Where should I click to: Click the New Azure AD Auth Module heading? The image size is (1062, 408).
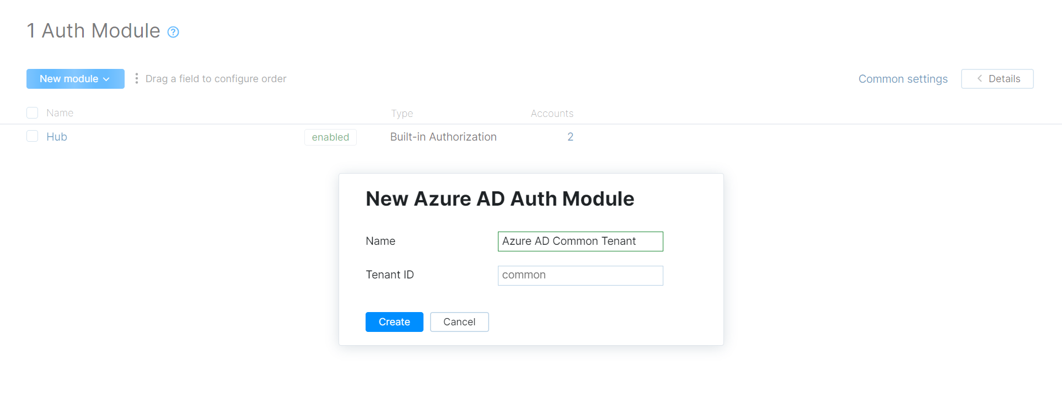[x=500, y=199]
